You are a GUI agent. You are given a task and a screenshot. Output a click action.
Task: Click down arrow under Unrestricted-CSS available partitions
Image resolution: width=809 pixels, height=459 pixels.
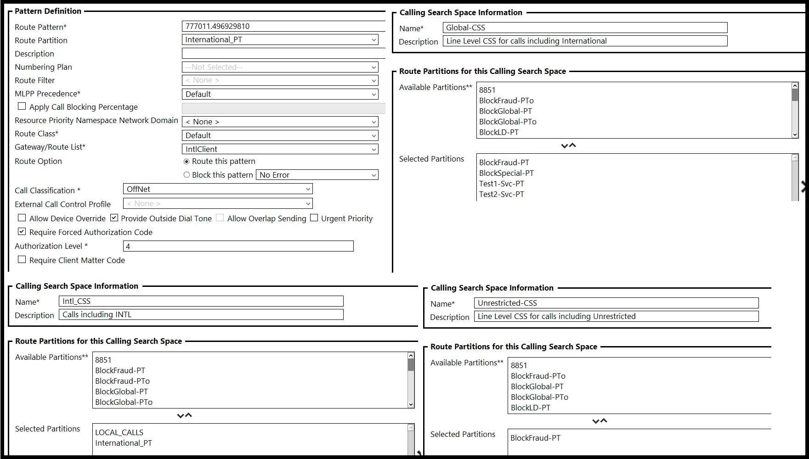click(x=596, y=421)
